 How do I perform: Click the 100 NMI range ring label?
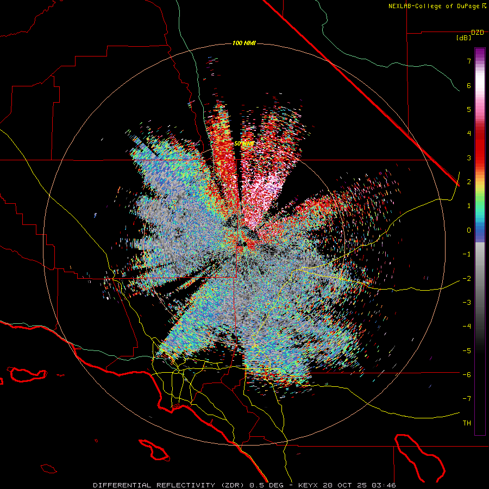(244, 43)
